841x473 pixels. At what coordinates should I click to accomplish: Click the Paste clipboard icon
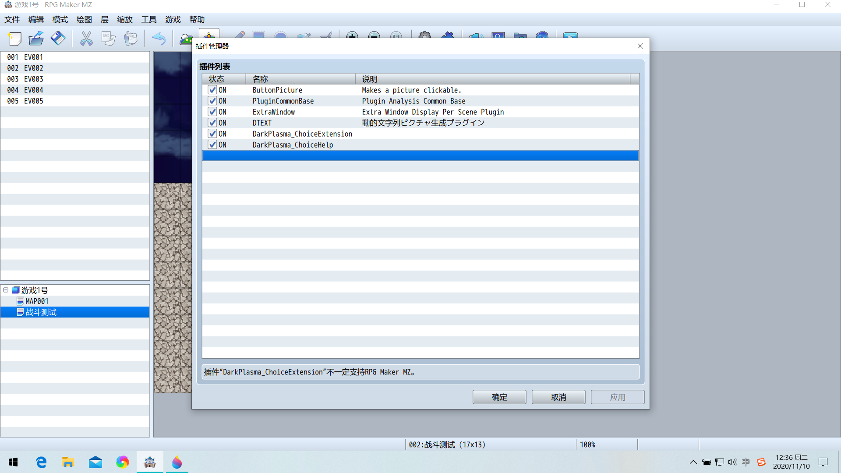131,39
